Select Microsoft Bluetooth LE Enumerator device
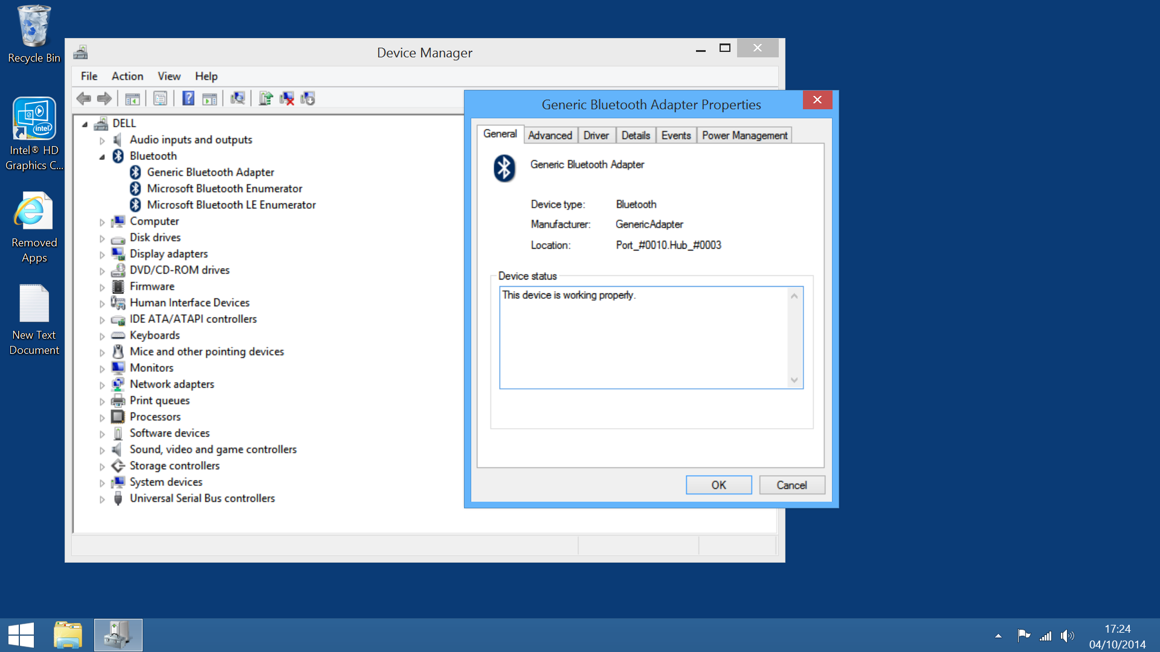Screen dimensions: 1160x652 coord(231,205)
